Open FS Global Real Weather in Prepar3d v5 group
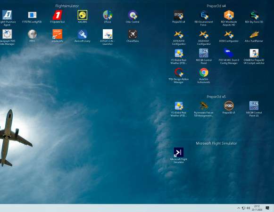Image resolution: width=274 pixels, height=212 pixels. click(179, 106)
